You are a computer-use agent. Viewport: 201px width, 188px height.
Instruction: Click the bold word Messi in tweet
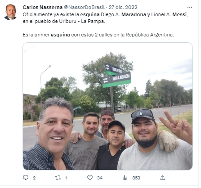(x=179, y=14)
